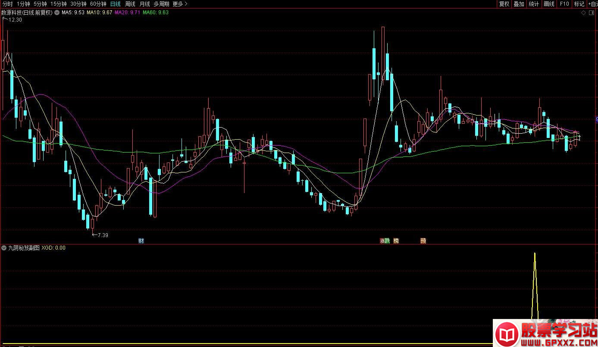598x347 pixels.
Task: Open the 多周期 multi-period view
Action: click(x=161, y=4)
